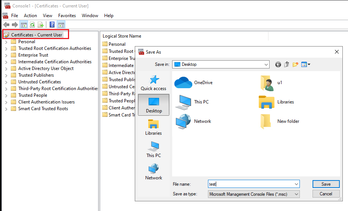Click the Up One Level icon

[286, 64]
